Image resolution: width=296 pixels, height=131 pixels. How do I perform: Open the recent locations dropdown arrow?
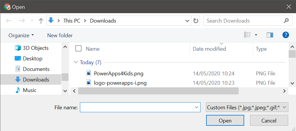coord(32,21)
